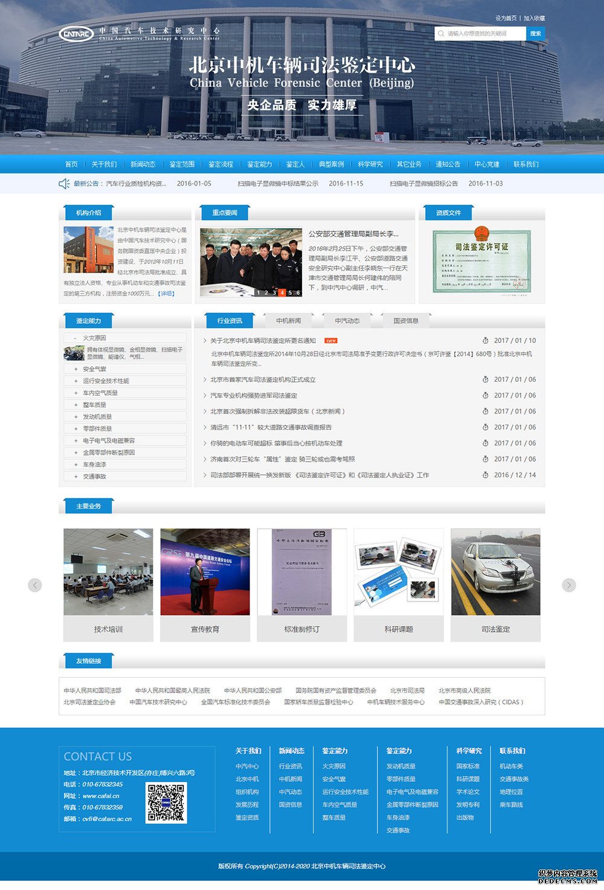604x890 pixels.
Task: Open headline 公安部交通管理局副局长李…
Action: coord(353,234)
